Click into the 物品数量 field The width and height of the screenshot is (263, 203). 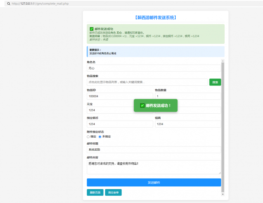coord(188,96)
